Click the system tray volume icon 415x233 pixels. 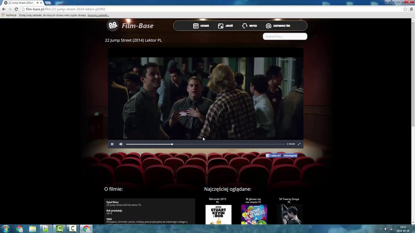(386, 229)
